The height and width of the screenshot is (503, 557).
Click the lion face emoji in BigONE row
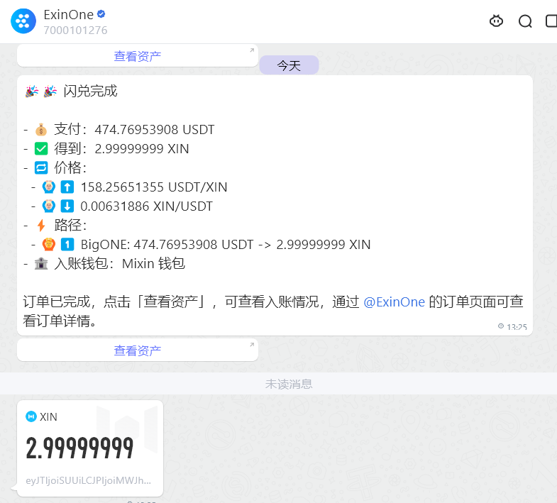click(x=49, y=244)
